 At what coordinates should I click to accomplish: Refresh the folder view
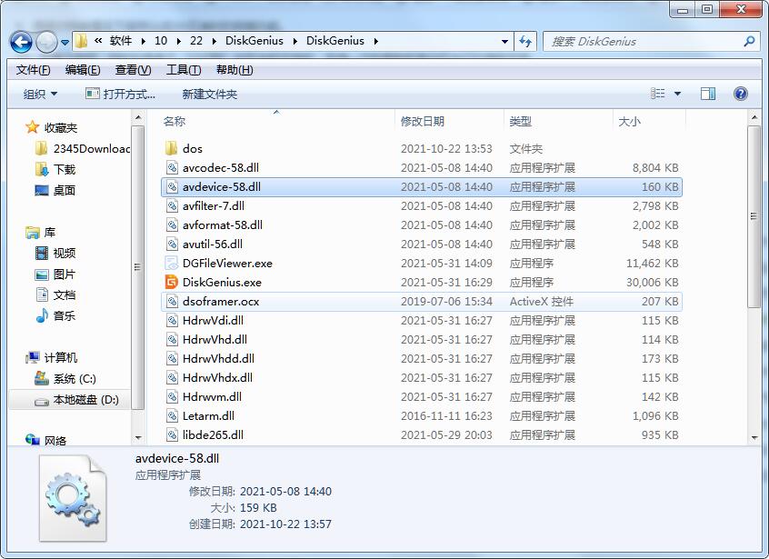525,41
